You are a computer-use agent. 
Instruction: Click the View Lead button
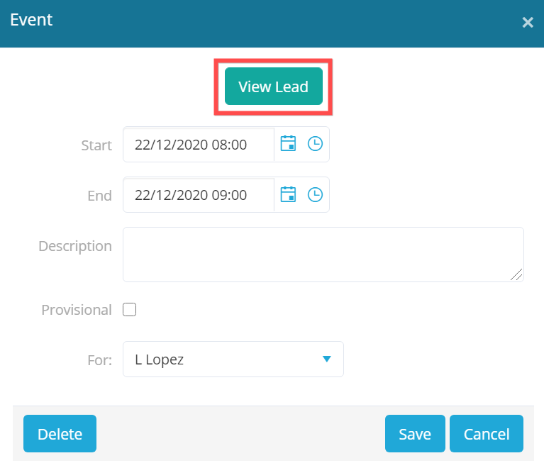tap(273, 87)
